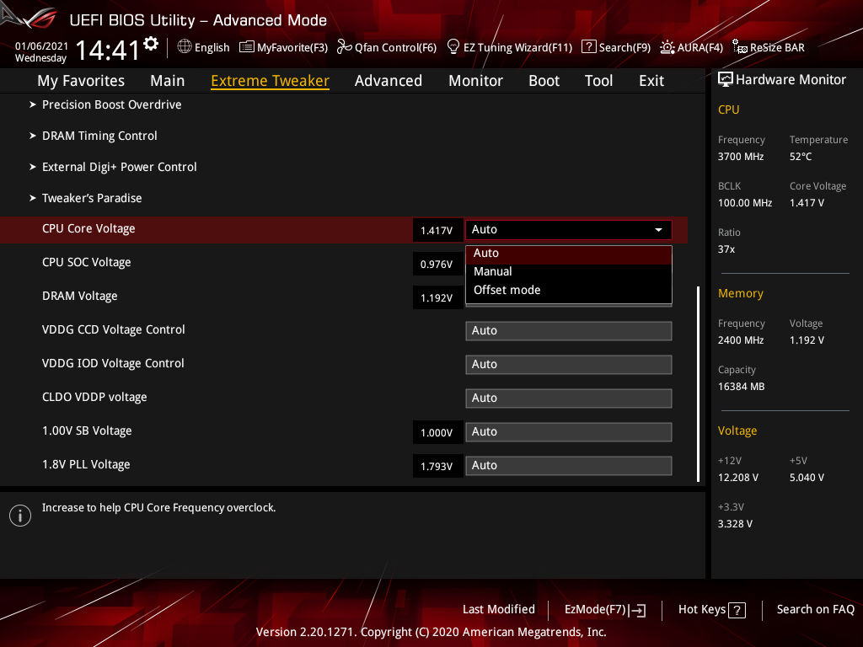Viewport: 863px width, 647px height.
Task: Click the VDDG CCD Voltage Control field
Action: pos(569,331)
